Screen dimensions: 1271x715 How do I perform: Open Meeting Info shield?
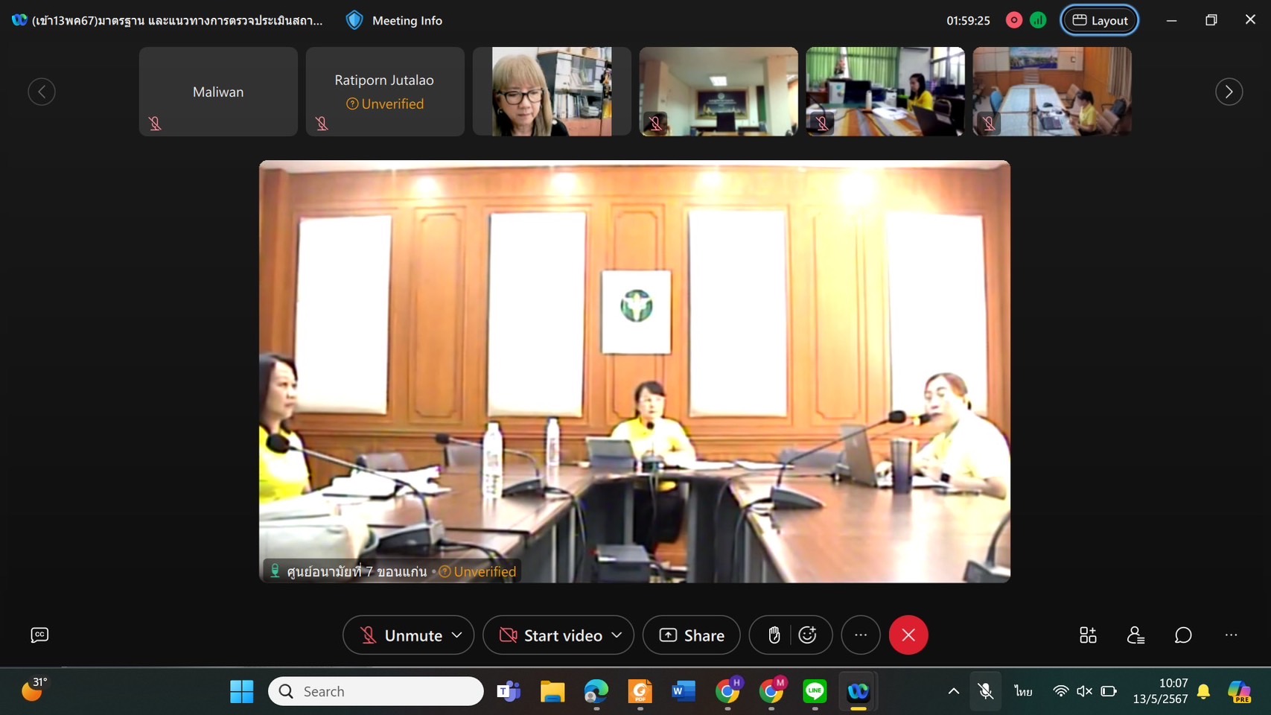pyautogui.click(x=355, y=20)
